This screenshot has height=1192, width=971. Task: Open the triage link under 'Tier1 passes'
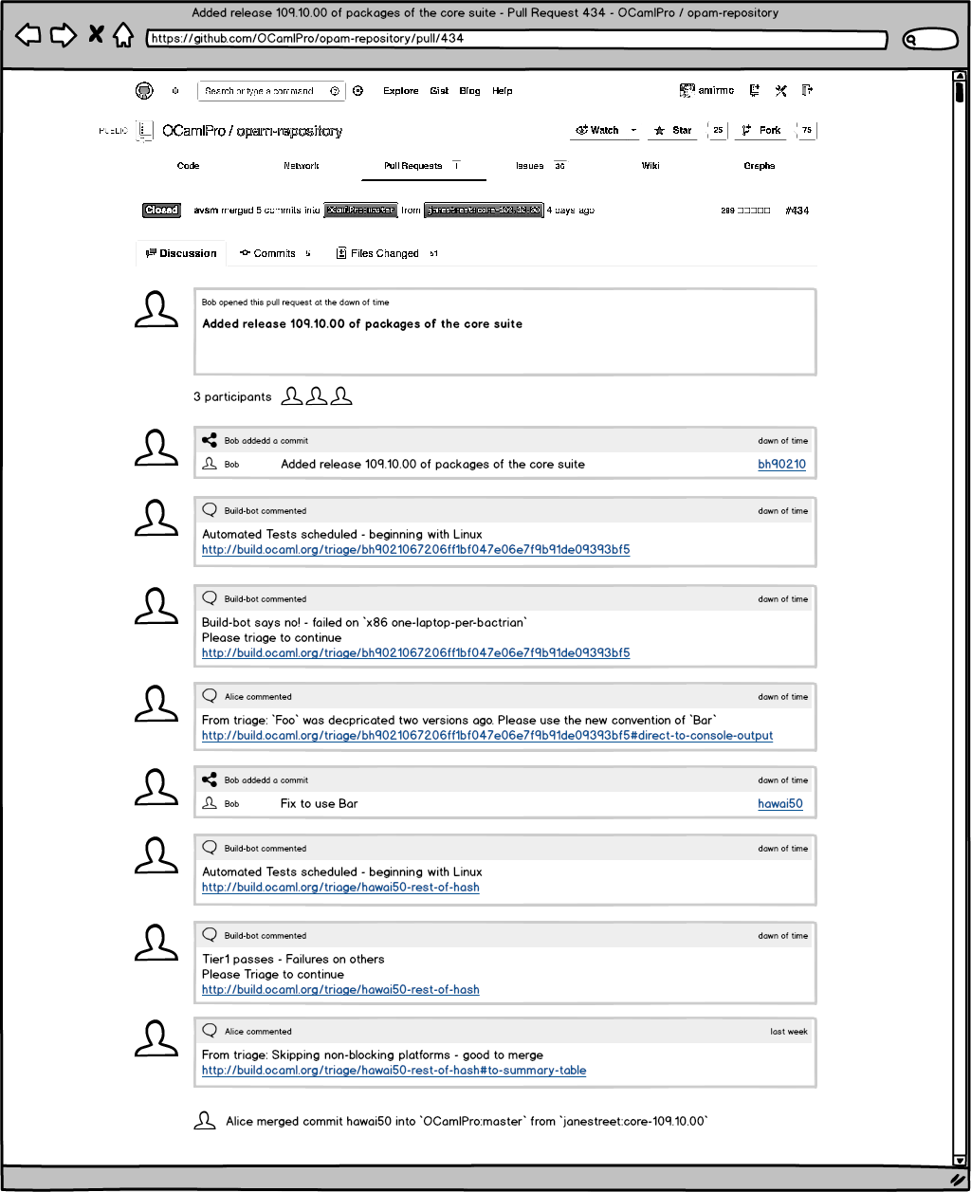point(340,990)
